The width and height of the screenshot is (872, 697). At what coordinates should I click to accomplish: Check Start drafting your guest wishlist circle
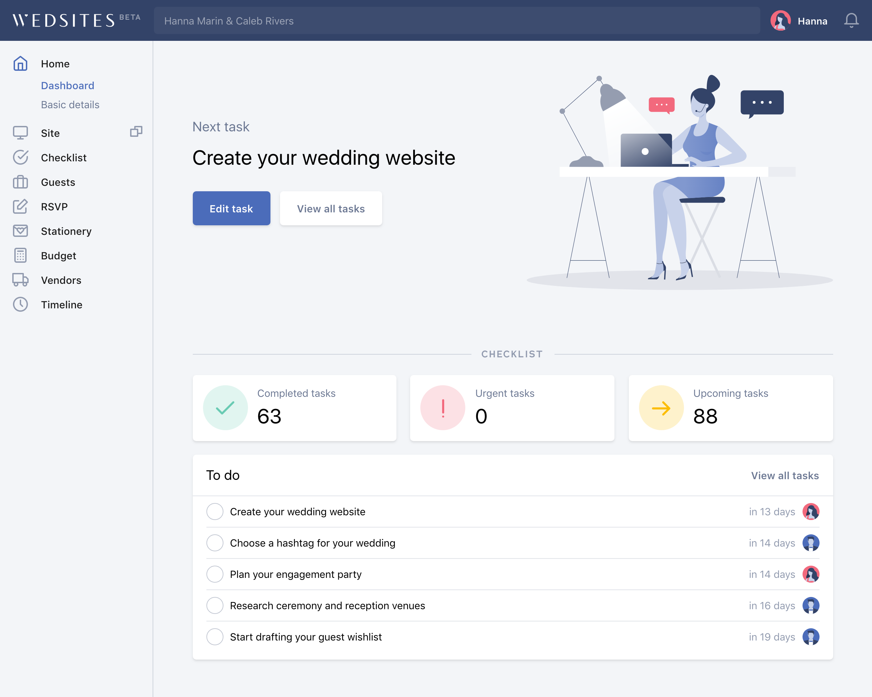tap(215, 637)
